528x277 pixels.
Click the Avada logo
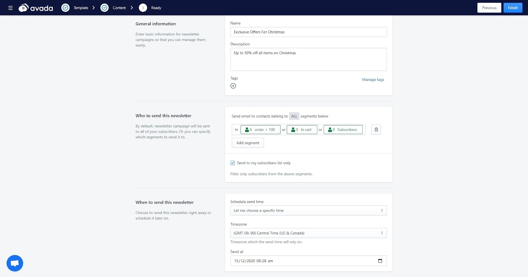[36, 8]
